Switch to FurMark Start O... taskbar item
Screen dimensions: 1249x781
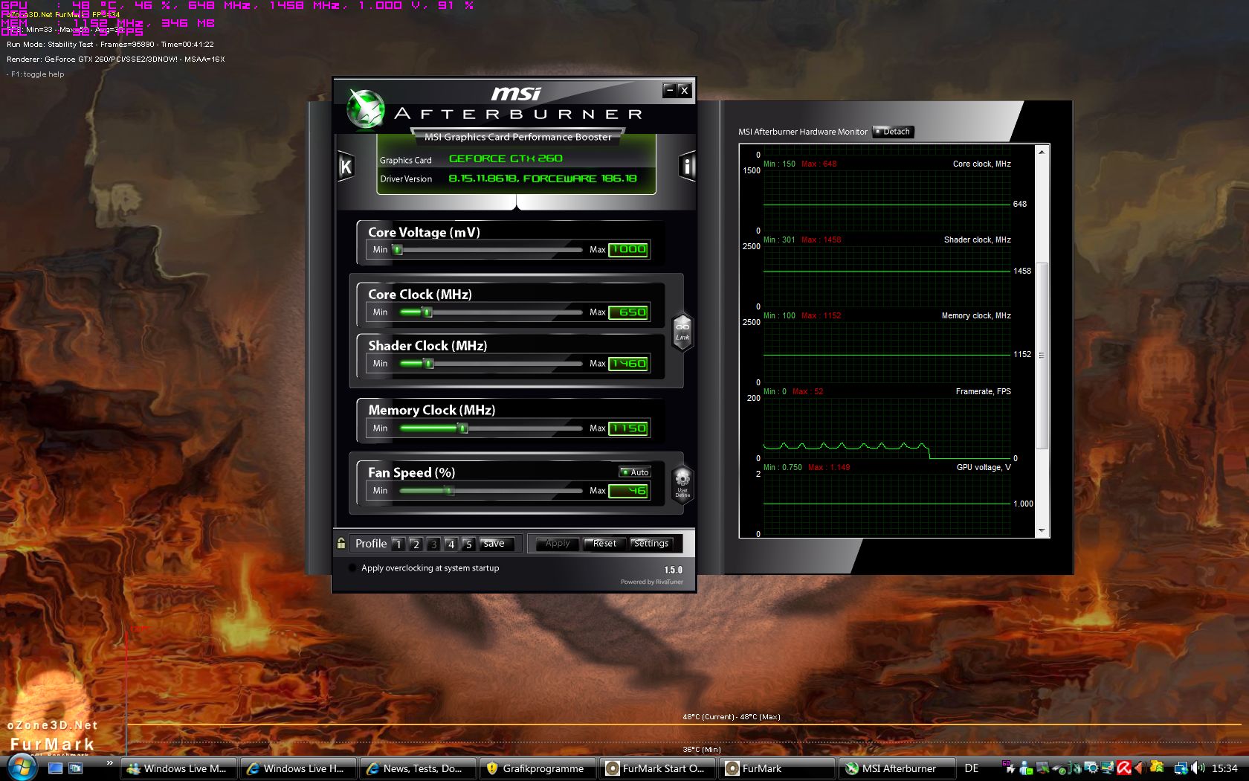657,768
